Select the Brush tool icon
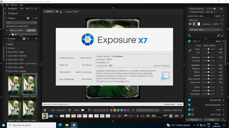This screenshot has height=128, width=229. coord(222,36)
